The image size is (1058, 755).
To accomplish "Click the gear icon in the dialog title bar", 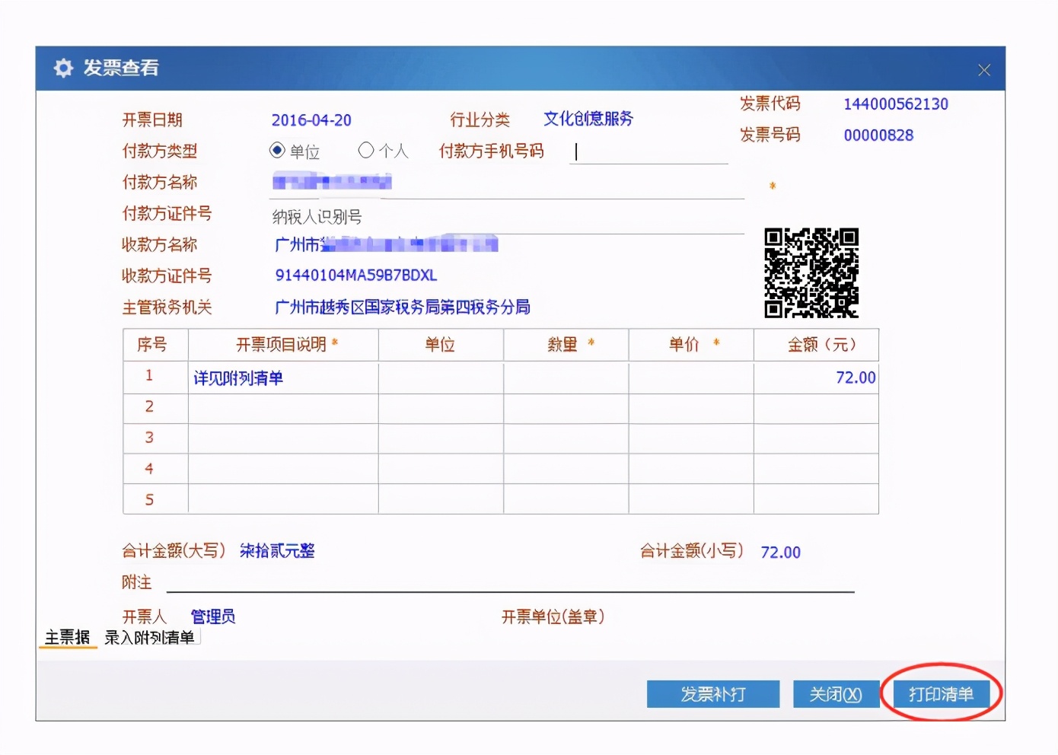I will 64,68.
